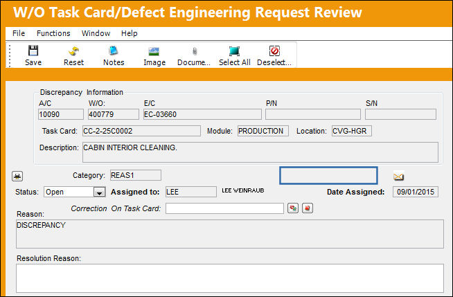
Task: Click the Reason text area showing DISCREPANCY
Action: pos(230,234)
